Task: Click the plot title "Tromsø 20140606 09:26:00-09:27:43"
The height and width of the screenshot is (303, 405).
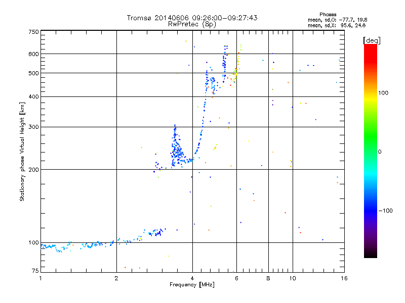Action: click(x=192, y=18)
